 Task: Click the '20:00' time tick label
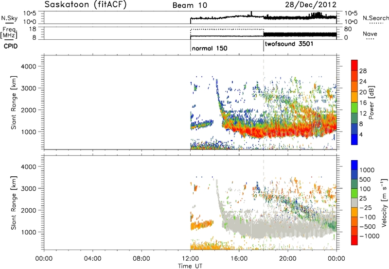(x=288, y=259)
